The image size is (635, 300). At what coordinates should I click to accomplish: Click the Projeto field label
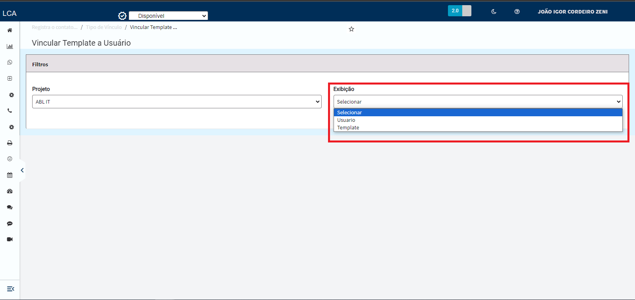pyautogui.click(x=41, y=89)
